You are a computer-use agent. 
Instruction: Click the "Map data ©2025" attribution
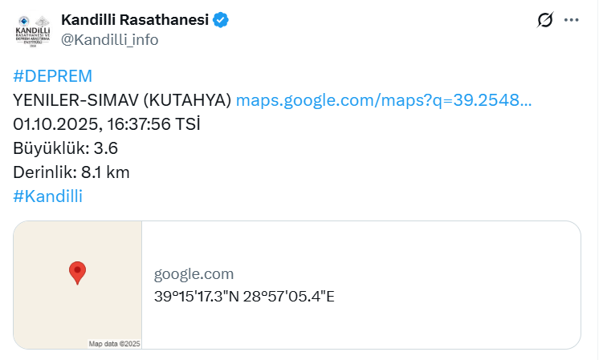click(x=114, y=344)
